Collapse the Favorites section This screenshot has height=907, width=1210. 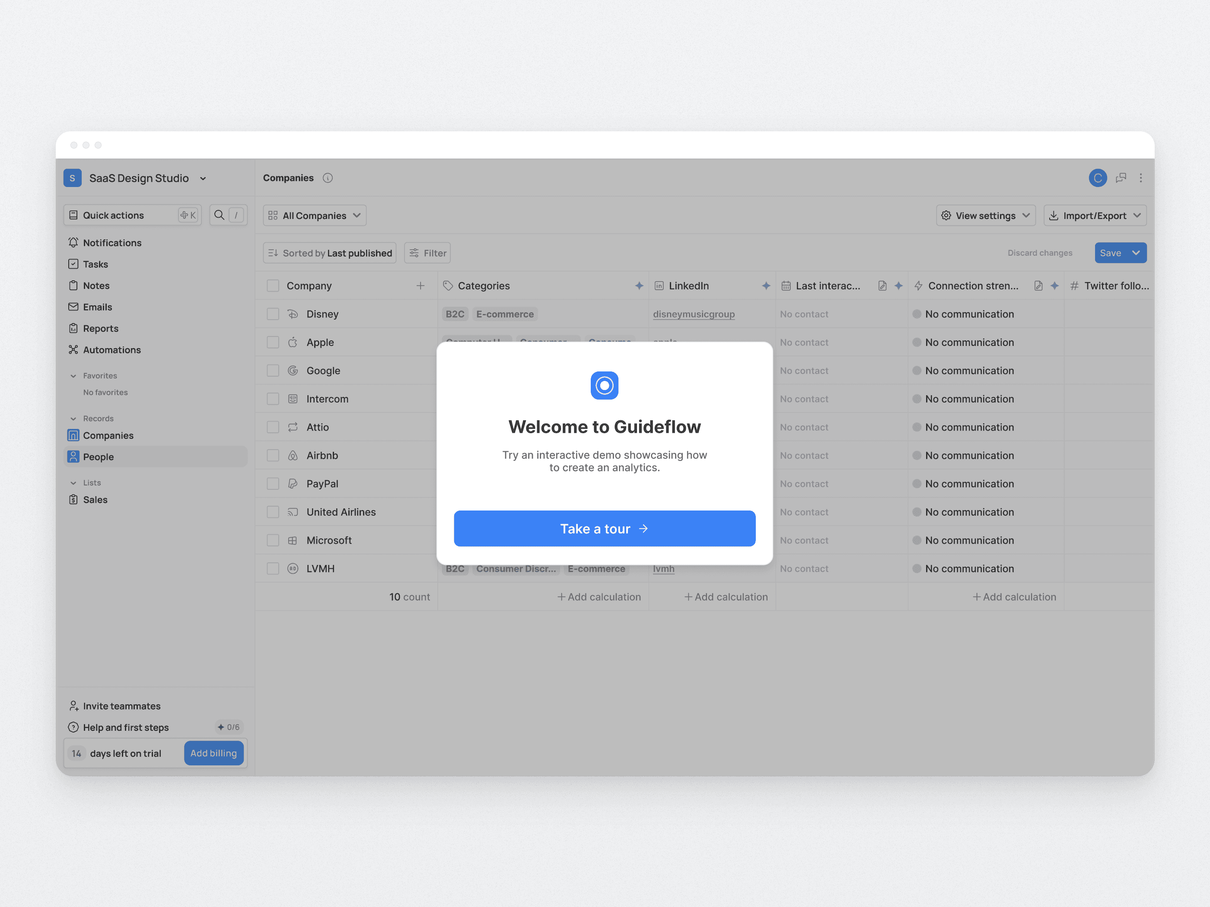[x=73, y=376]
